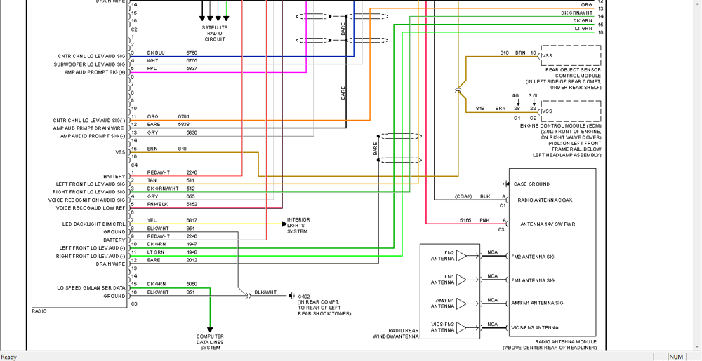
Task: Click circuit number 512 on DK GRN/WHT wire
Action: pyautogui.click(x=190, y=189)
